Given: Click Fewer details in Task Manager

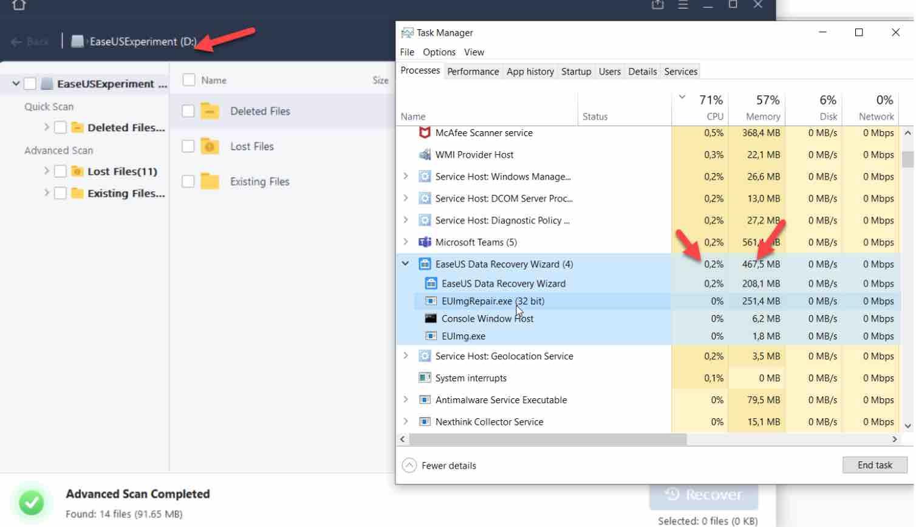Looking at the screenshot, I should coord(439,466).
